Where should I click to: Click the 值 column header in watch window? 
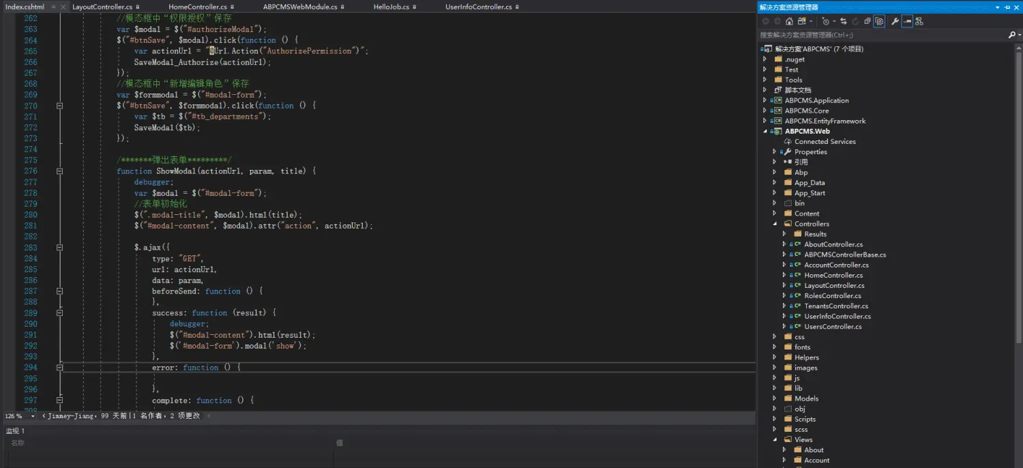[x=340, y=443]
